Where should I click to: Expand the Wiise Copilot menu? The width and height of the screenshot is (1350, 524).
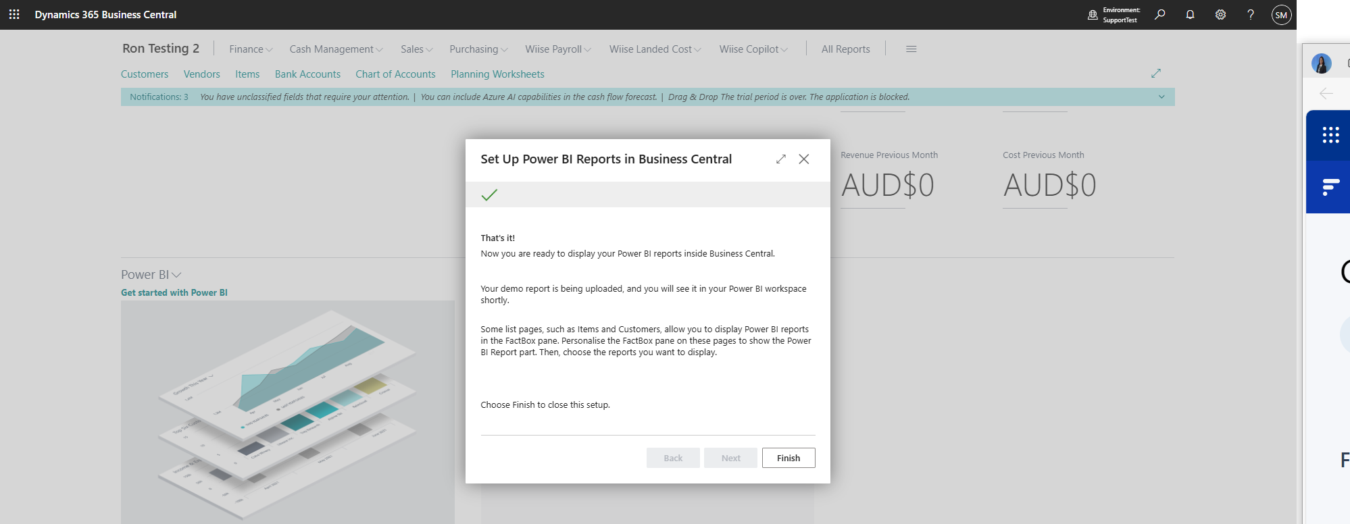tap(753, 49)
